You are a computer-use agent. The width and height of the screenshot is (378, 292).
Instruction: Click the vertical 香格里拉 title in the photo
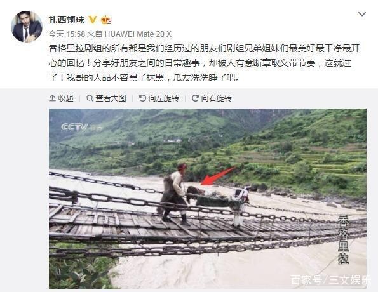[343, 239]
